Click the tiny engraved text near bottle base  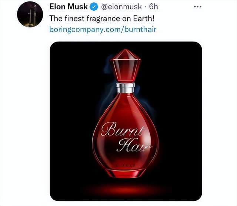[x=126, y=165]
